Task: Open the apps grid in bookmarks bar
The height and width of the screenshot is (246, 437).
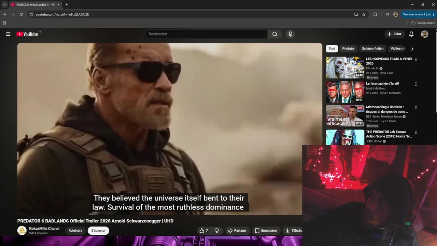Action: point(4,23)
